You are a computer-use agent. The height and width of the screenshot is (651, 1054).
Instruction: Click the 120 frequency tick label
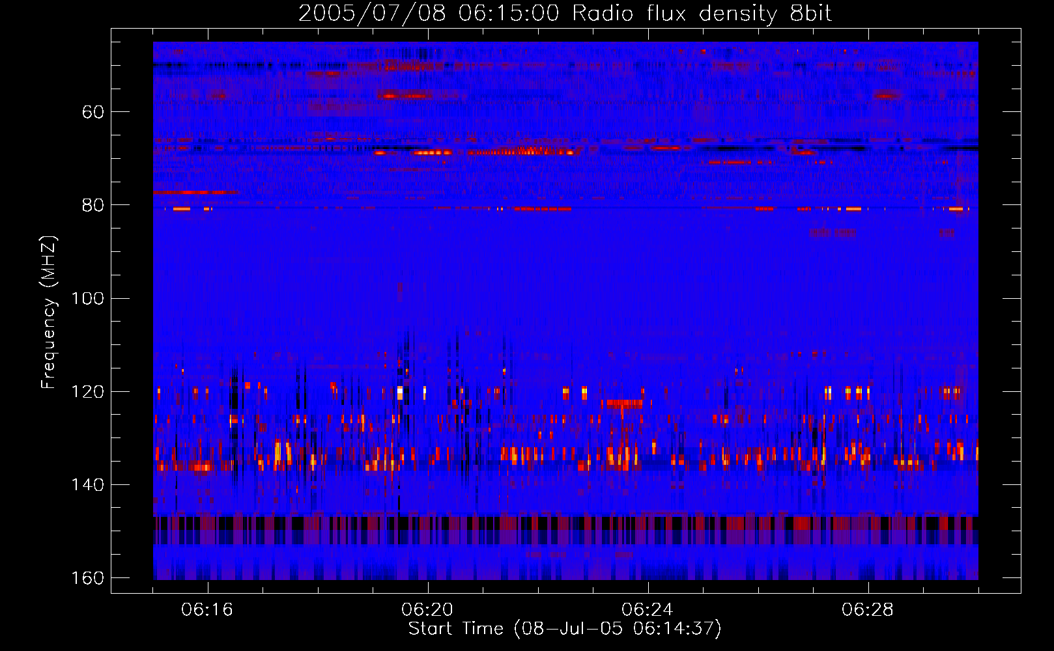click(87, 392)
